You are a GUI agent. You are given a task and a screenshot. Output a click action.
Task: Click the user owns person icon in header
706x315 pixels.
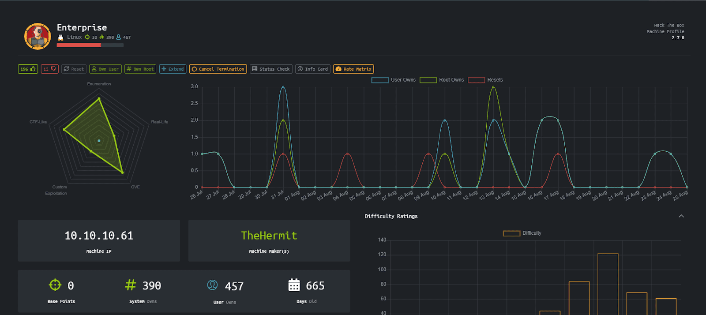[x=118, y=37]
